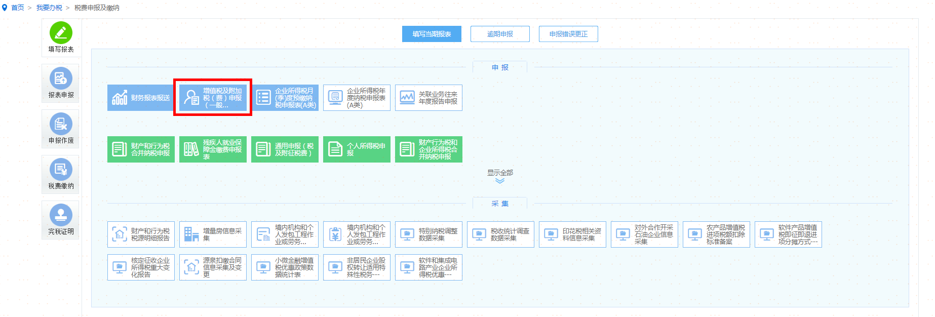Open the 填写报表 sidebar icon
This screenshot has width=935, height=317.
tap(61, 37)
